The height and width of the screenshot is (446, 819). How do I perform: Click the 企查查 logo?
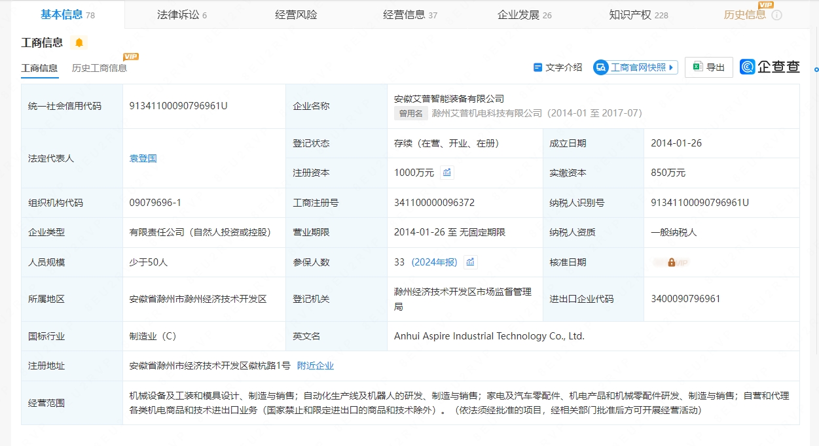[770, 67]
